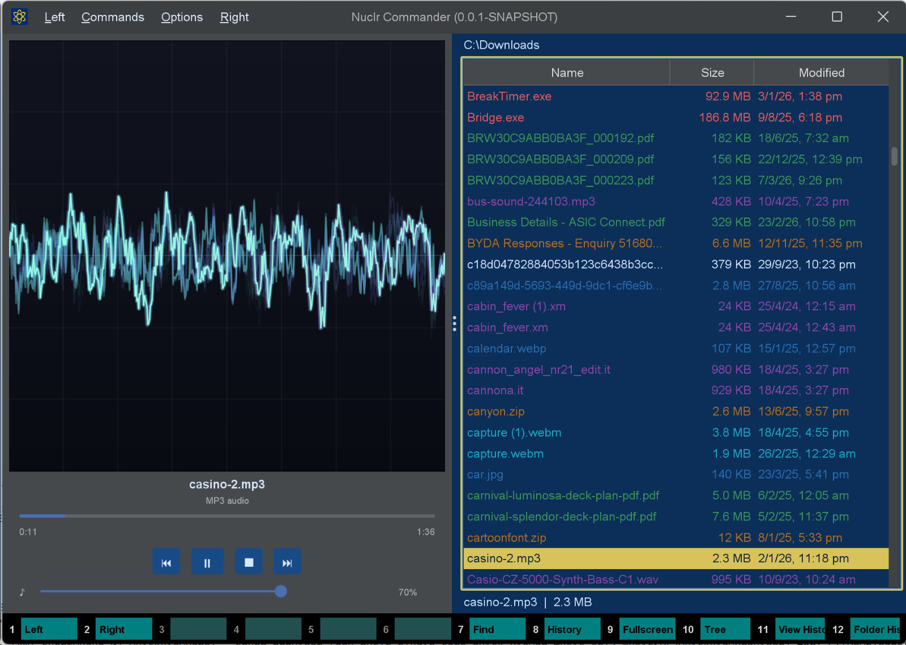The width and height of the screenshot is (906, 645).
Task: Select Bridge.exe in the file list
Action: [676, 117]
